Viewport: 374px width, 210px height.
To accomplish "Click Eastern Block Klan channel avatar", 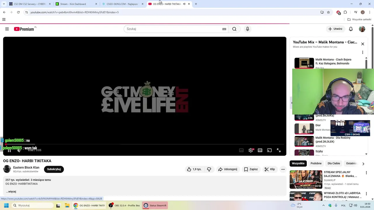I will tap(7, 169).
